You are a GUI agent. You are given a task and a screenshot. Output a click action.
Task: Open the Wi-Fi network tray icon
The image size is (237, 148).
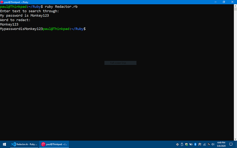coord(204,144)
